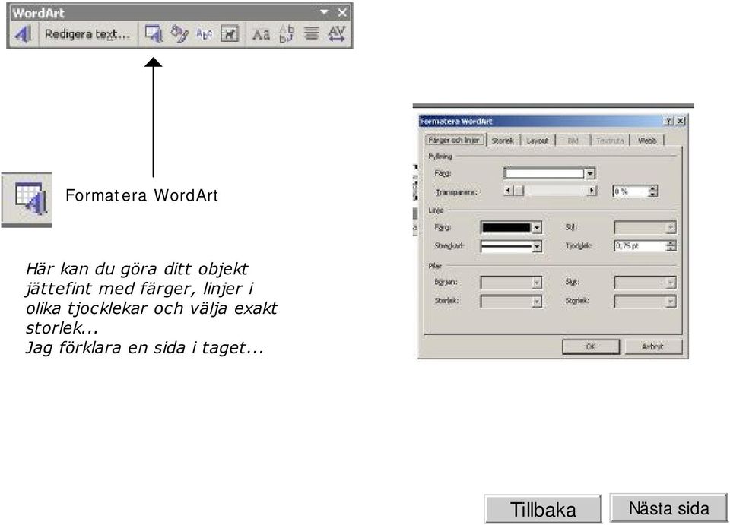Image resolution: width=730 pixels, height=525 pixels.
Task: Switch to the Webb tab
Action: point(647,141)
